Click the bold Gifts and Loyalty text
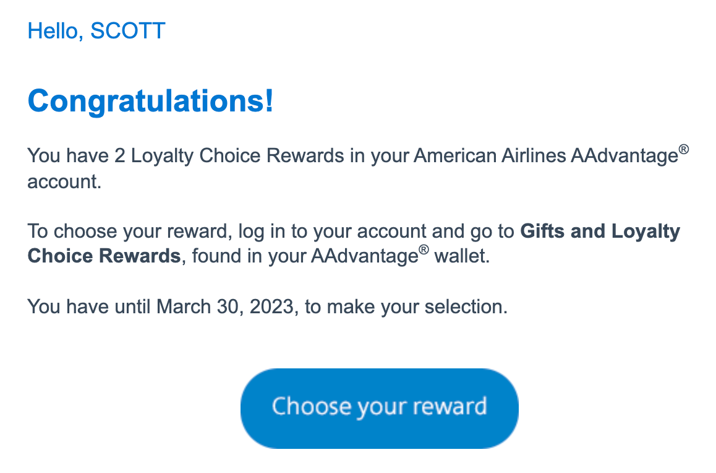The width and height of the screenshot is (716, 473). 600,232
